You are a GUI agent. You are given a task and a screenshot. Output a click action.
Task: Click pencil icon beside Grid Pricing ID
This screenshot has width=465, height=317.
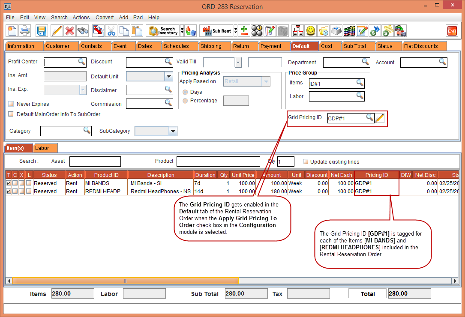380,119
